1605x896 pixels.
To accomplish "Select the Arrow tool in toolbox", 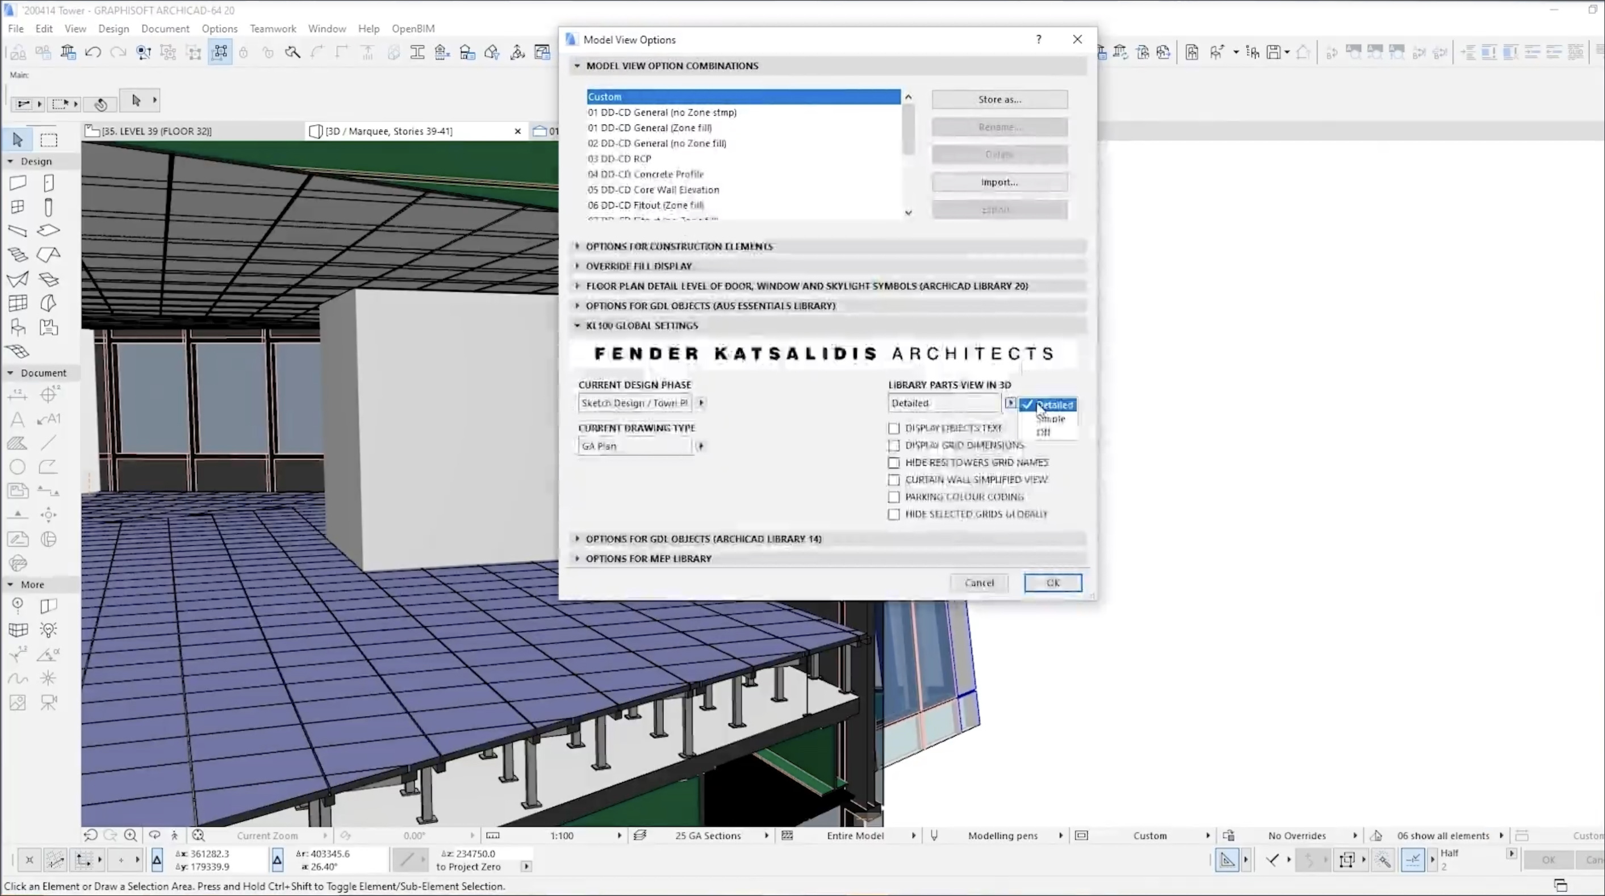I will [18, 140].
